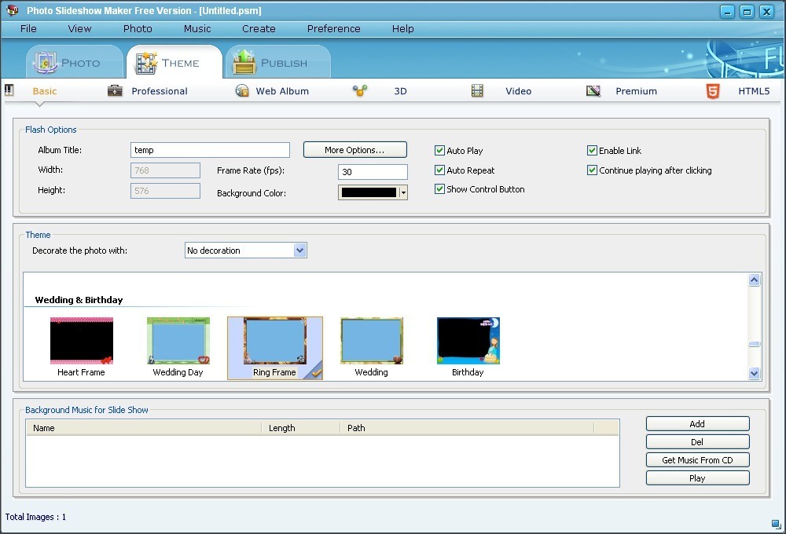Screen dimensions: 786x534
Task: Open the Background Color dropdown arrow
Action: tap(402, 192)
